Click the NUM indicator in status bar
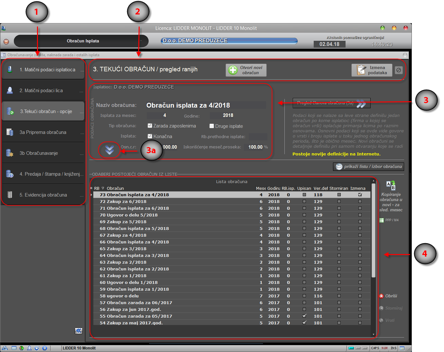The image size is (444, 352). point(384,348)
